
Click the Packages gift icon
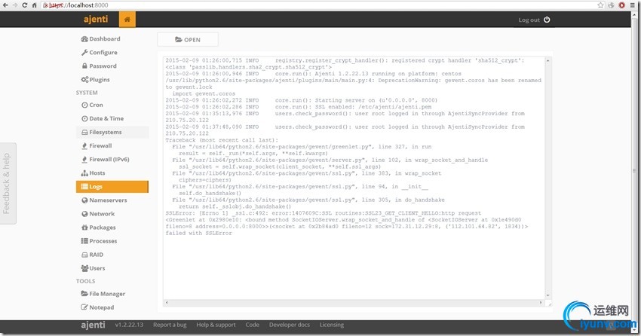click(x=84, y=228)
